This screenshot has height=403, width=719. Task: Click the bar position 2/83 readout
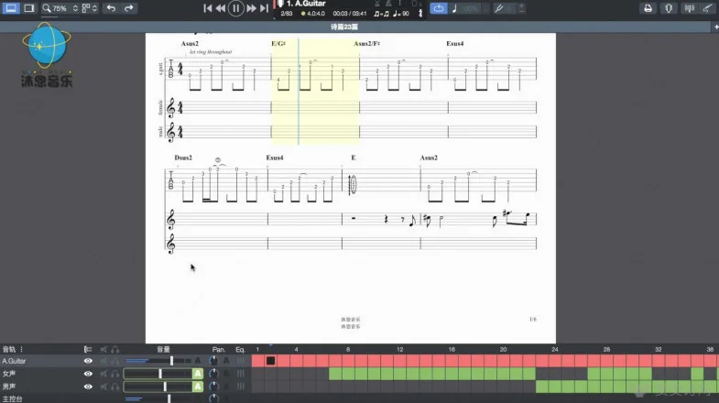pos(287,14)
